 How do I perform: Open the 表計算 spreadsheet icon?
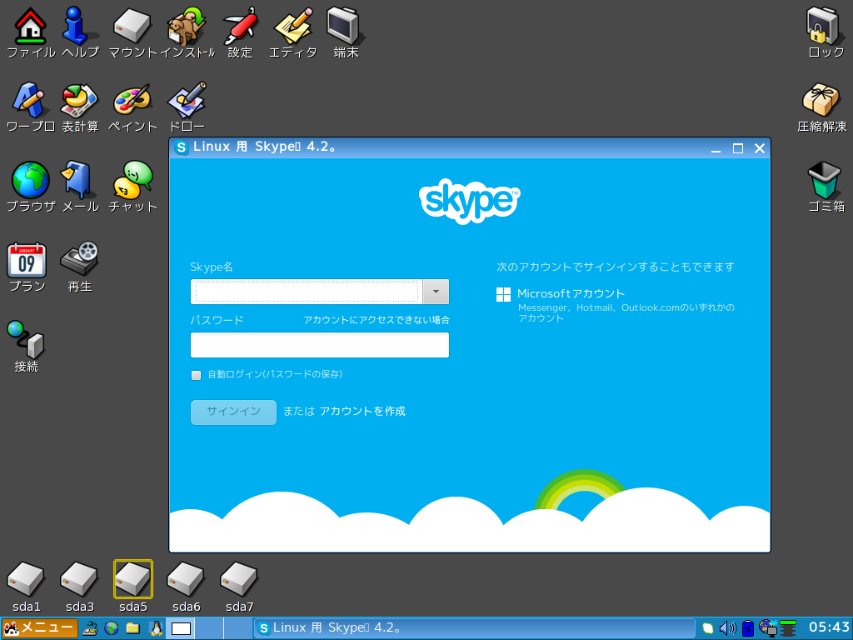click(80, 100)
